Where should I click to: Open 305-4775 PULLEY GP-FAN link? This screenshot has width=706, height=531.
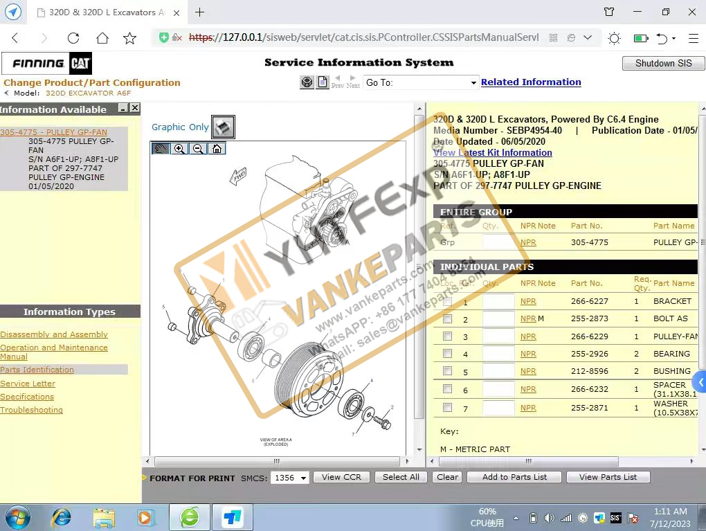[53, 132]
